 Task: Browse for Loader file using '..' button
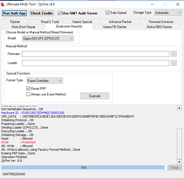pos(174,63)
